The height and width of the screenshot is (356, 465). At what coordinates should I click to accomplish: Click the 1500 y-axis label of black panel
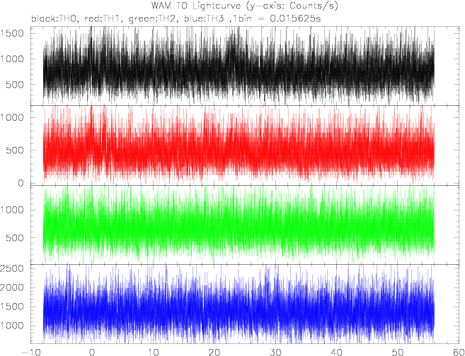[13, 33]
